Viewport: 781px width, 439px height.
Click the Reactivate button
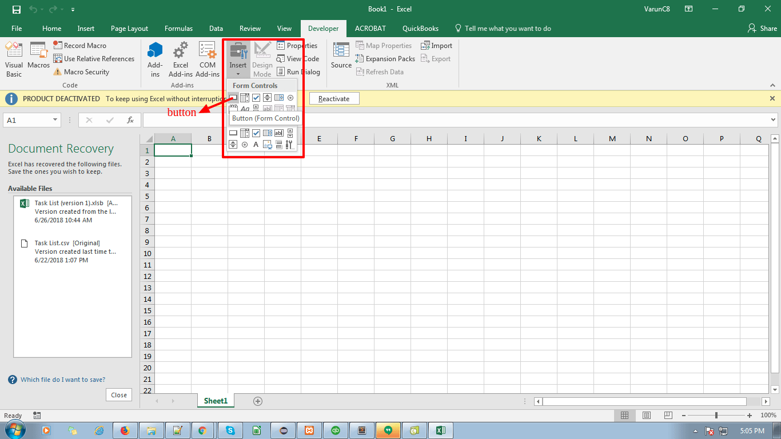click(x=334, y=99)
